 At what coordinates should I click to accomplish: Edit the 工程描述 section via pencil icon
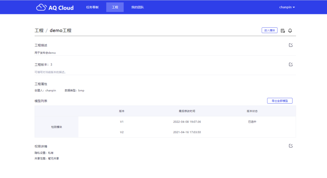coord(291,45)
